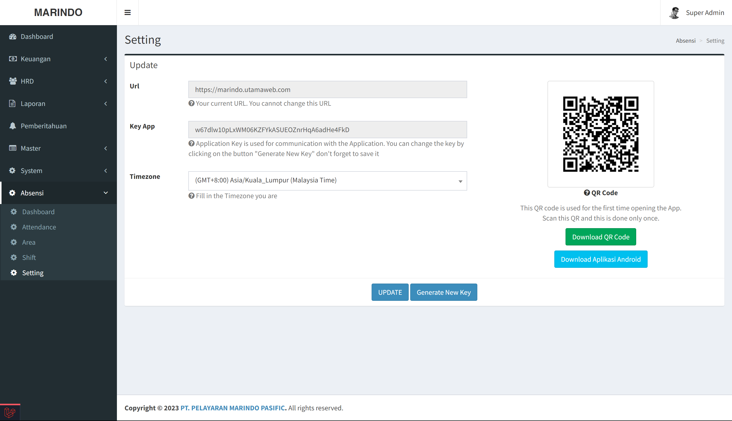
Task: Open the Area submenu item
Action: click(29, 242)
